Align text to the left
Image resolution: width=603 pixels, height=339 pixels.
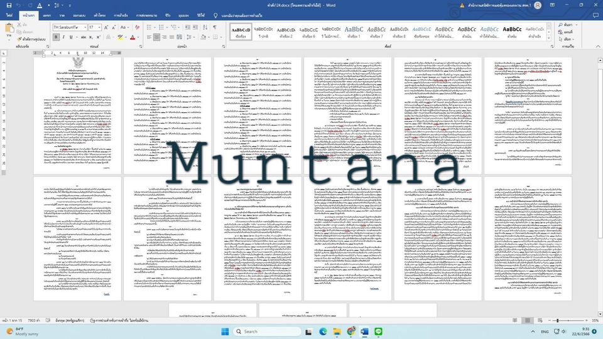pyautogui.click(x=149, y=37)
